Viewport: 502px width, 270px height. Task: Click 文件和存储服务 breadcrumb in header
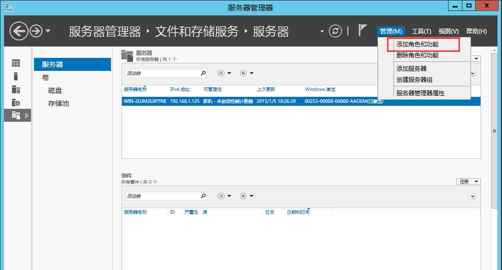pos(197,31)
